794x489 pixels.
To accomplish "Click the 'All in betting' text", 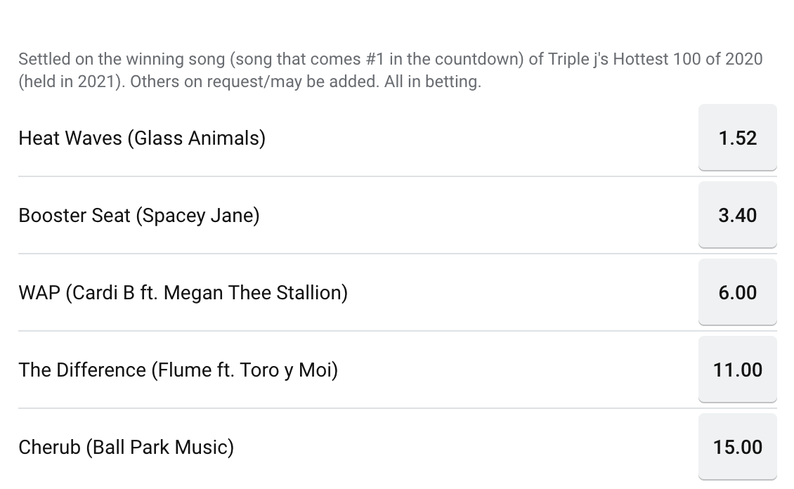I will tap(432, 81).
